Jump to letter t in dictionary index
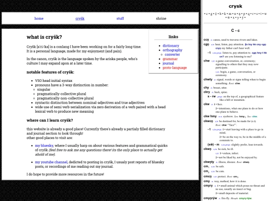The image size is (269, 201). tap(261, 14)
